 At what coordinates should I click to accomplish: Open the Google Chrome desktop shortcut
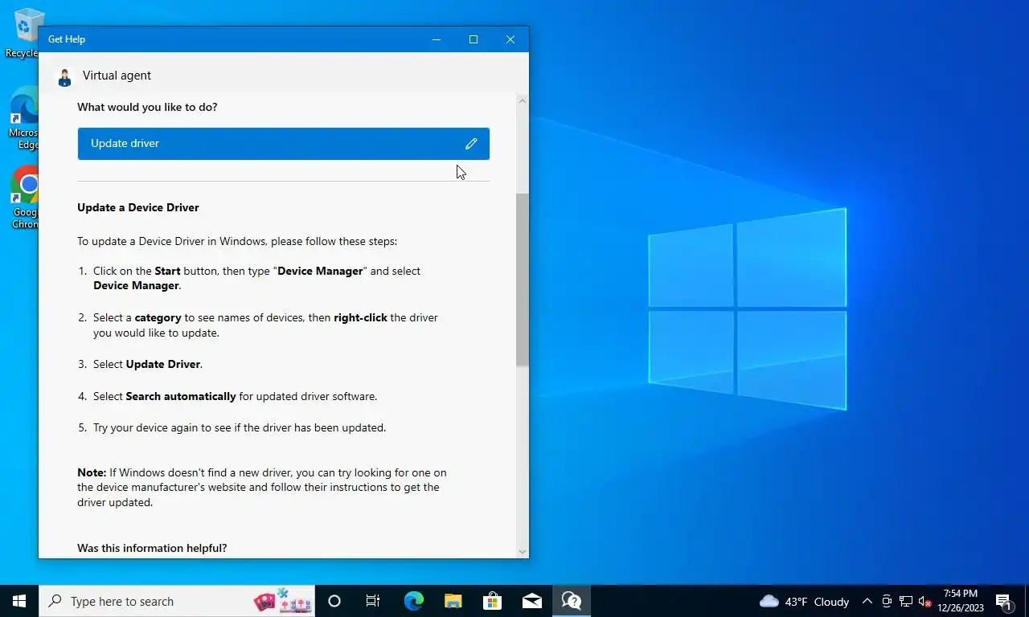[23, 198]
